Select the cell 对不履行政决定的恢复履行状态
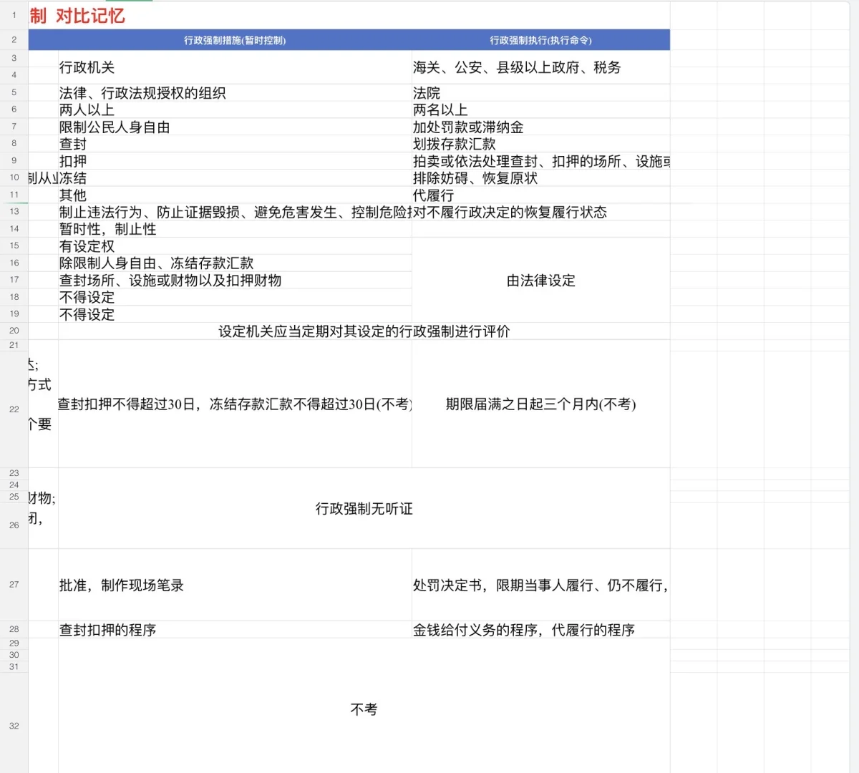The height and width of the screenshot is (773, 859). (x=541, y=212)
